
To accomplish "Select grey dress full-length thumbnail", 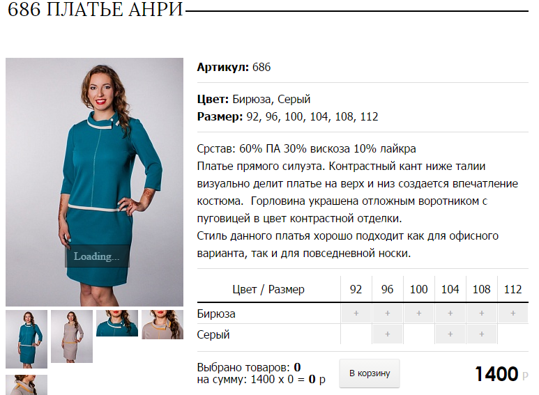I will (x=72, y=336).
